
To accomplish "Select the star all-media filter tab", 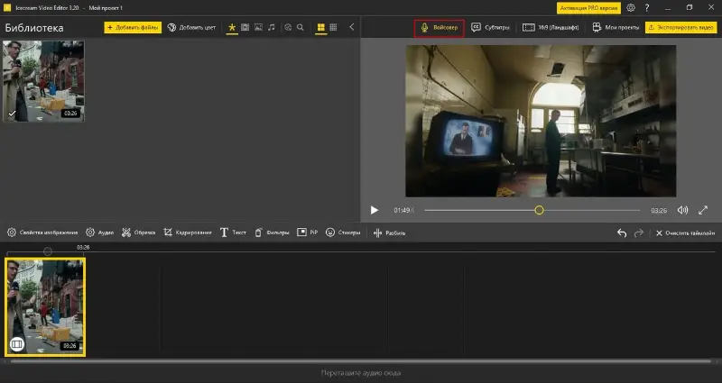I will click(232, 28).
